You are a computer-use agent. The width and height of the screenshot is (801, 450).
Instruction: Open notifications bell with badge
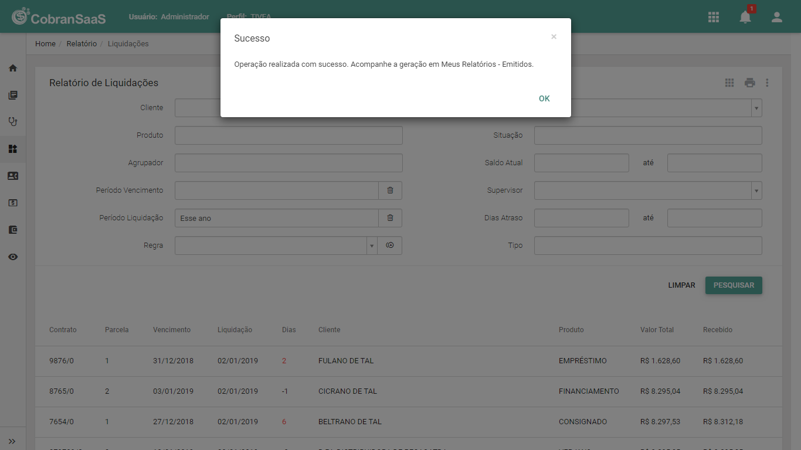pyautogui.click(x=745, y=16)
